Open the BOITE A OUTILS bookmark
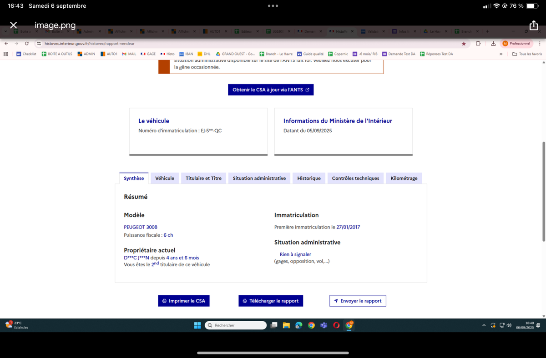The image size is (546, 358). (x=57, y=54)
